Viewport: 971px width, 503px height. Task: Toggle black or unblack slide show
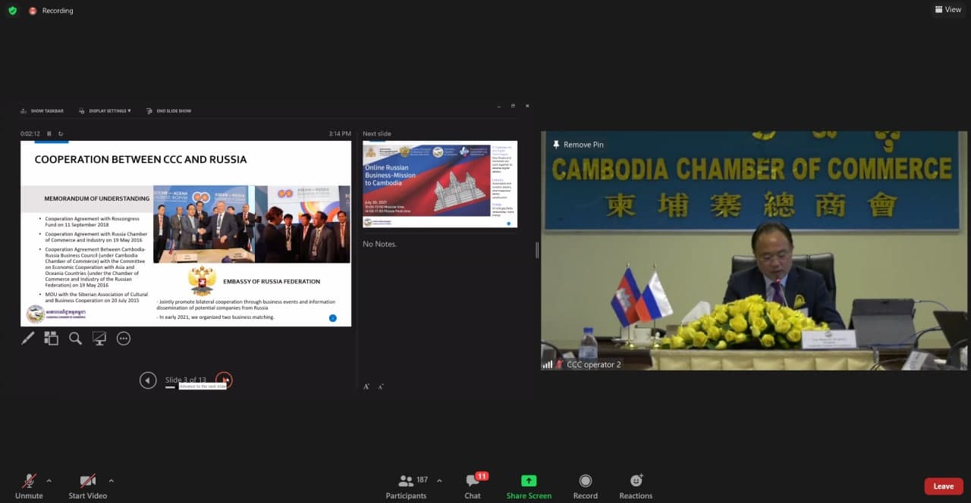(x=99, y=339)
